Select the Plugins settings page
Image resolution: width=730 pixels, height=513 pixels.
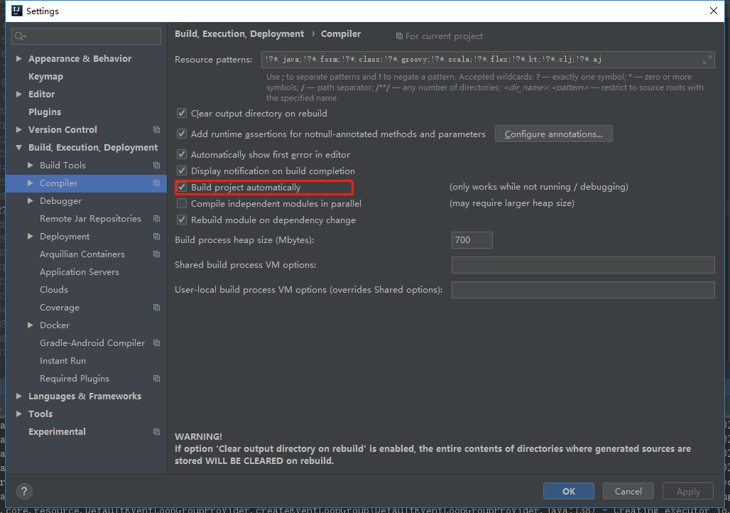click(45, 112)
